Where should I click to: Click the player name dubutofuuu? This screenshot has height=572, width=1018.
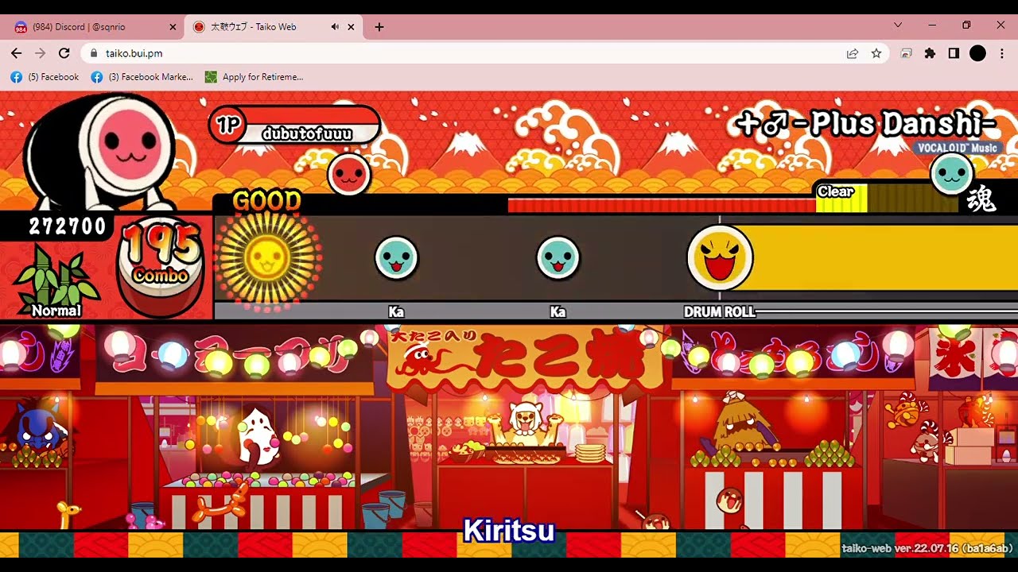pos(308,133)
